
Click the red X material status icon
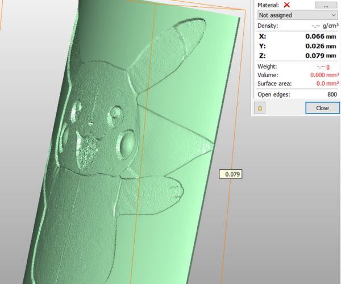click(286, 5)
